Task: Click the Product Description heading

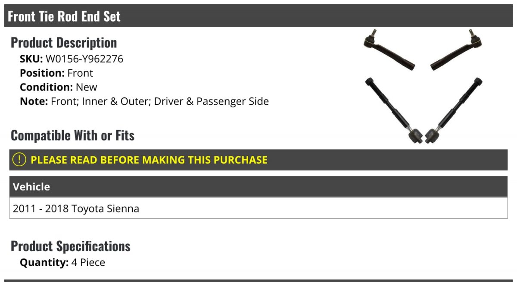Action: coord(64,43)
